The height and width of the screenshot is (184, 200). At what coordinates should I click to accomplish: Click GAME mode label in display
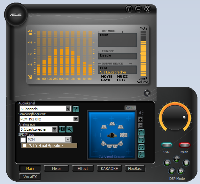coord(106,80)
